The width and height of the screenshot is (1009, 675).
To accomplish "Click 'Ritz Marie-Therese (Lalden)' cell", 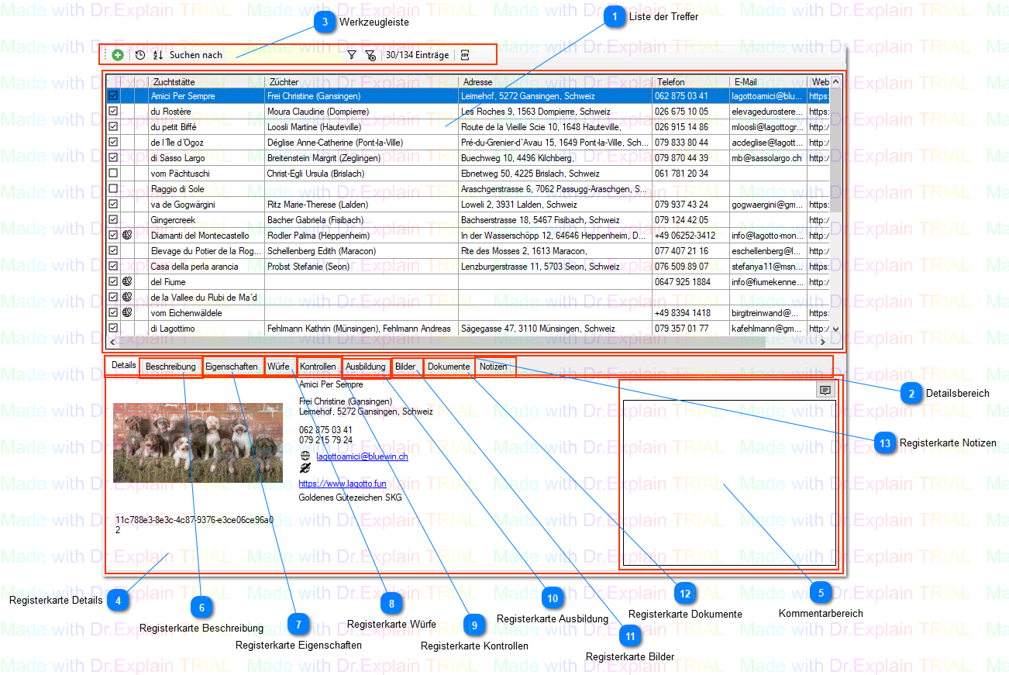I will tap(362, 205).
